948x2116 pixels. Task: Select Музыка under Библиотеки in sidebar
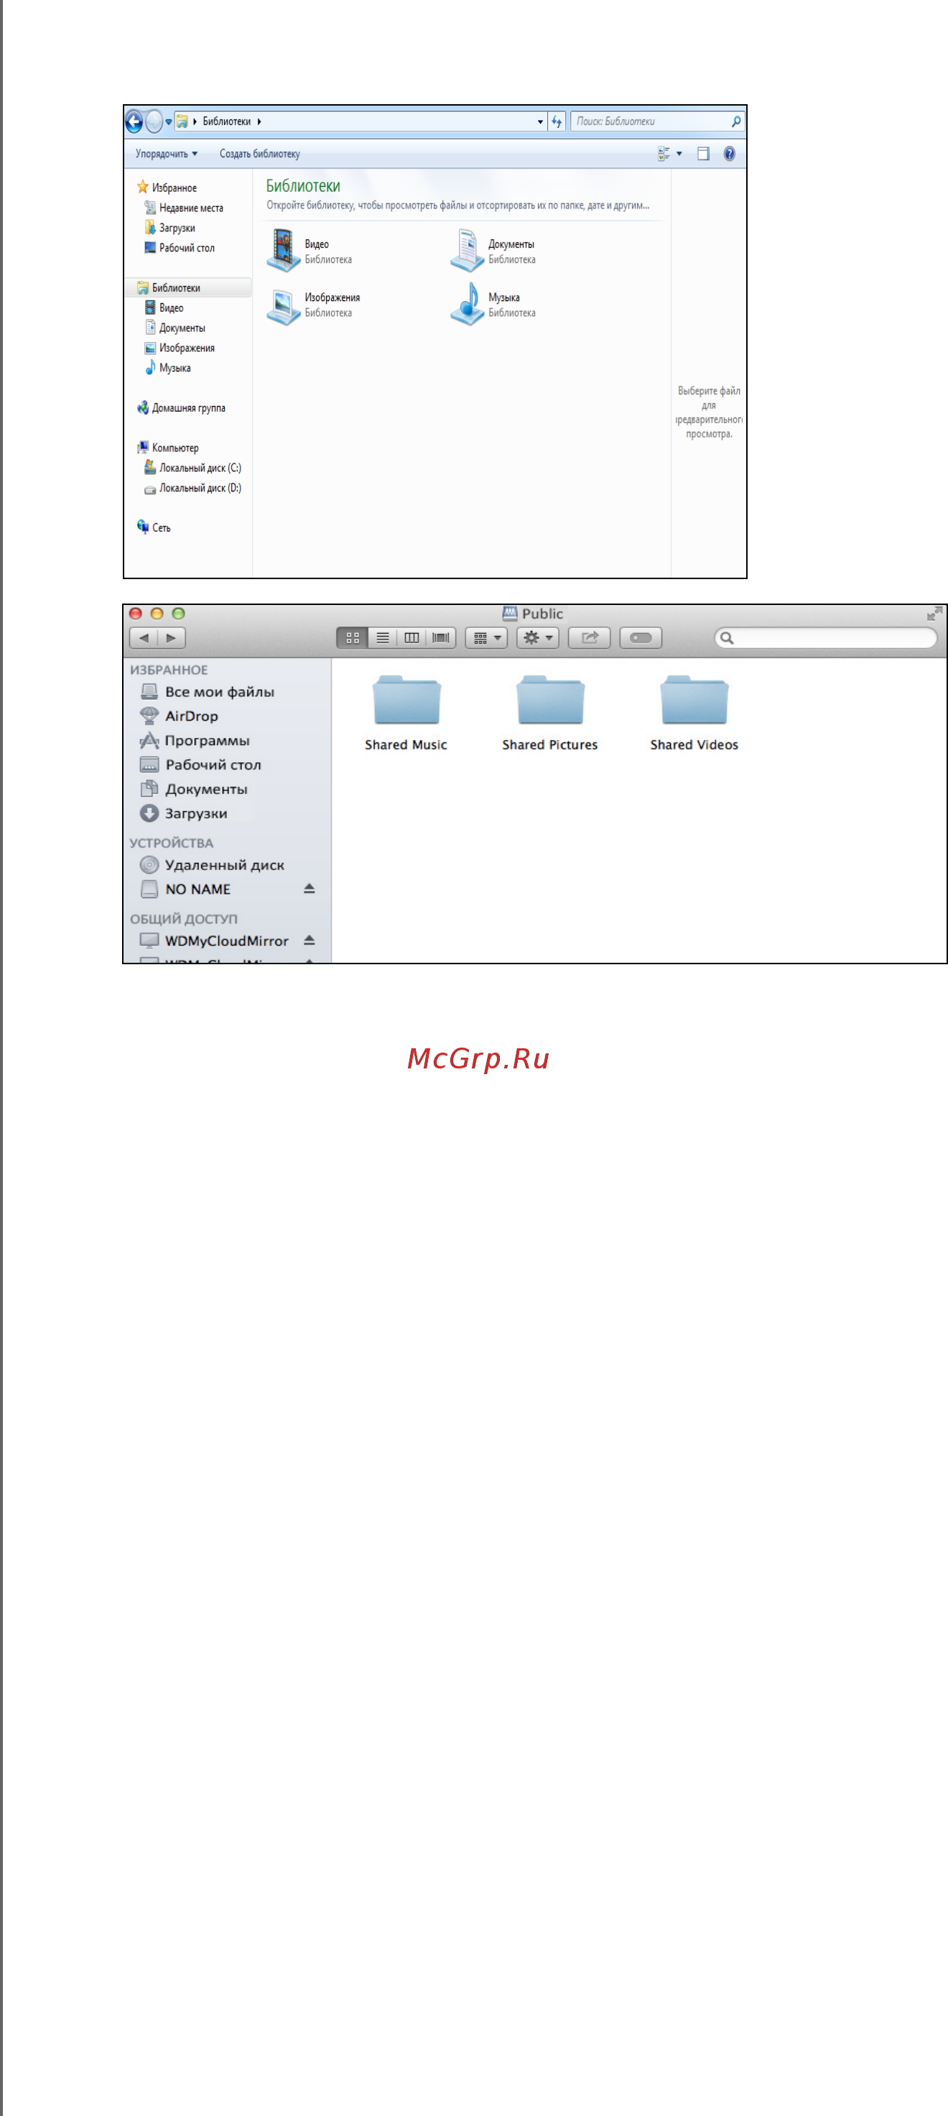[167, 368]
